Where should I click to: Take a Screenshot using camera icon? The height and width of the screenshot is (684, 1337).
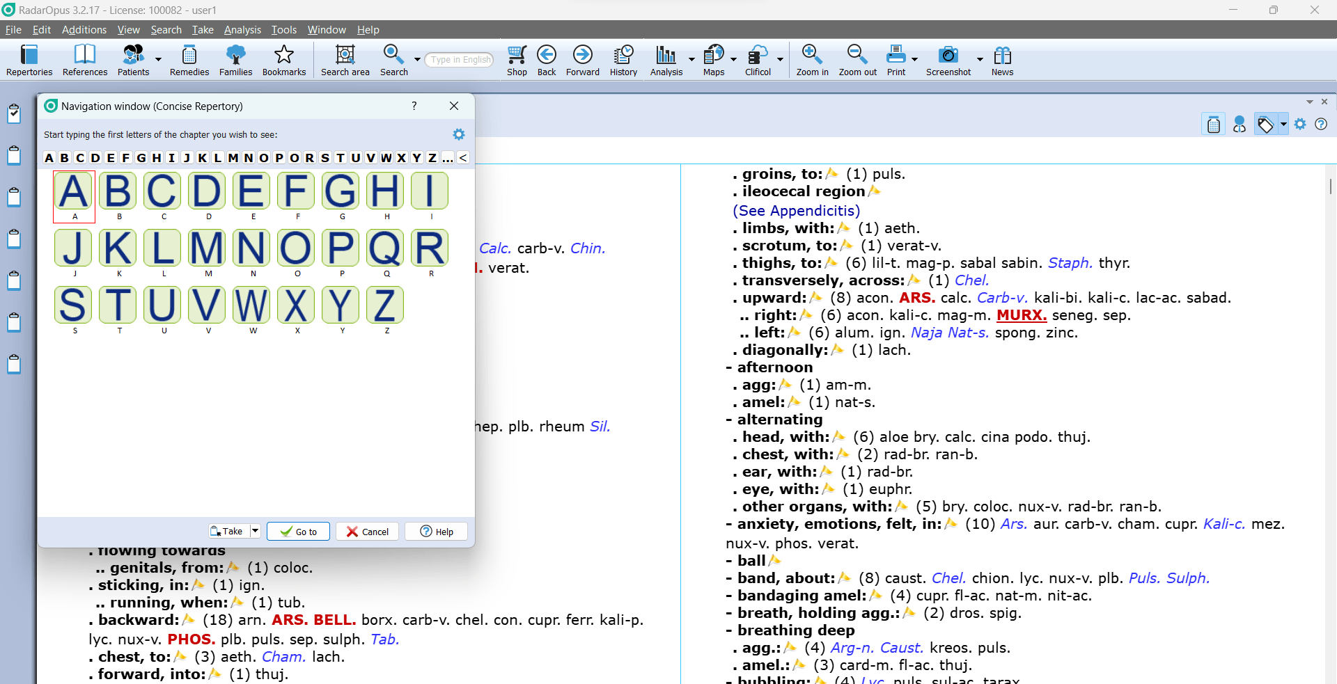(x=948, y=60)
